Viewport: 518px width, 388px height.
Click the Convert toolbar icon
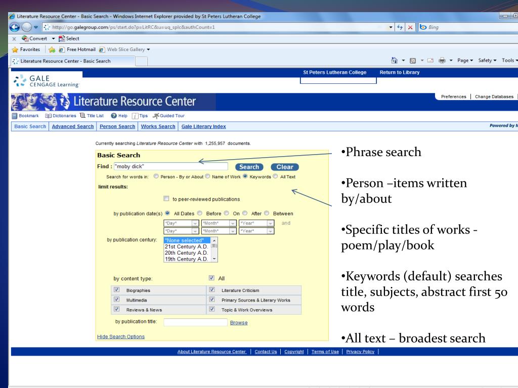(25, 38)
